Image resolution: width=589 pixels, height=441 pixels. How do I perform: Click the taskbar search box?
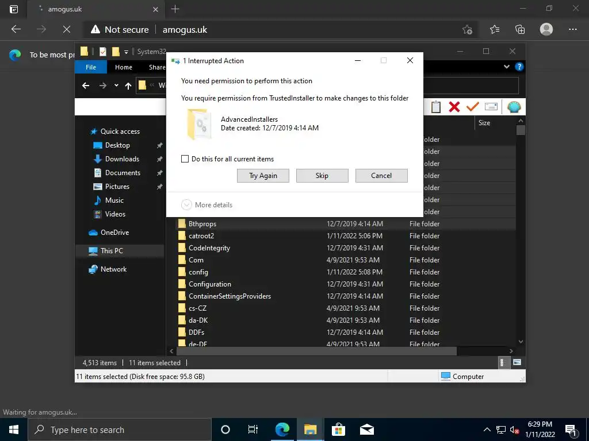[x=120, y=430]
